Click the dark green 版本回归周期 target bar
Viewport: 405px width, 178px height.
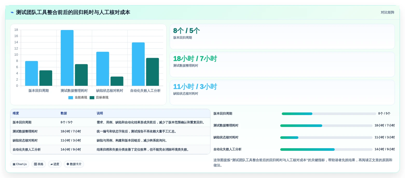pos(46,78)
